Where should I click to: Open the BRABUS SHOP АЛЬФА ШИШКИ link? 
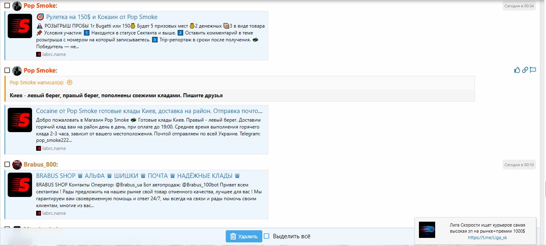[x=138, y=176]
